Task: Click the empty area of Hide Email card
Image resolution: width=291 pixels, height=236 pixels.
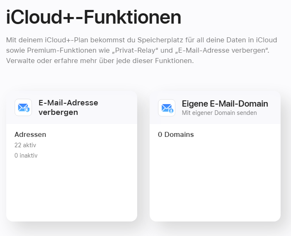Action: click(x=72, y=191)
